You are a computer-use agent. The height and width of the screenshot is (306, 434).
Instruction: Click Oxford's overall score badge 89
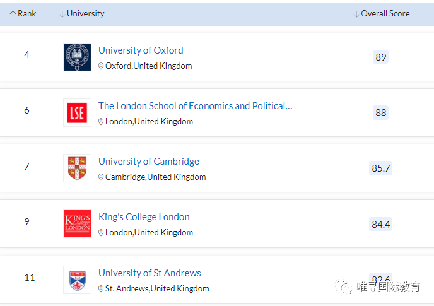[x=380, y=57]
